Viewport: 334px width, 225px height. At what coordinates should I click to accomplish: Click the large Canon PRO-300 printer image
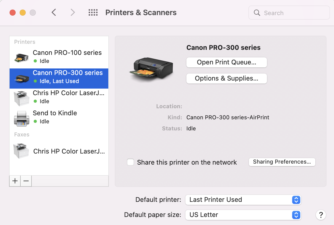point(151,67)
